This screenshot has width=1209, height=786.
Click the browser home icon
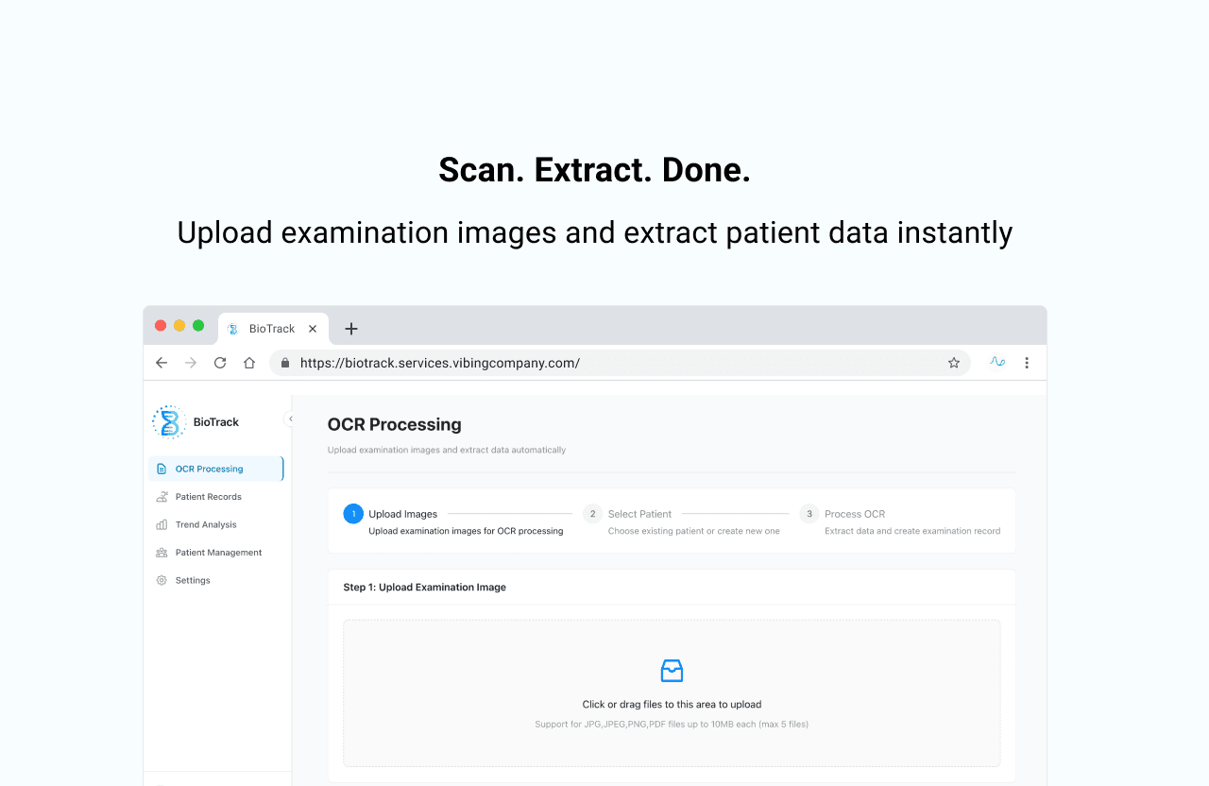pyautogui.click(x=248, y=362)
